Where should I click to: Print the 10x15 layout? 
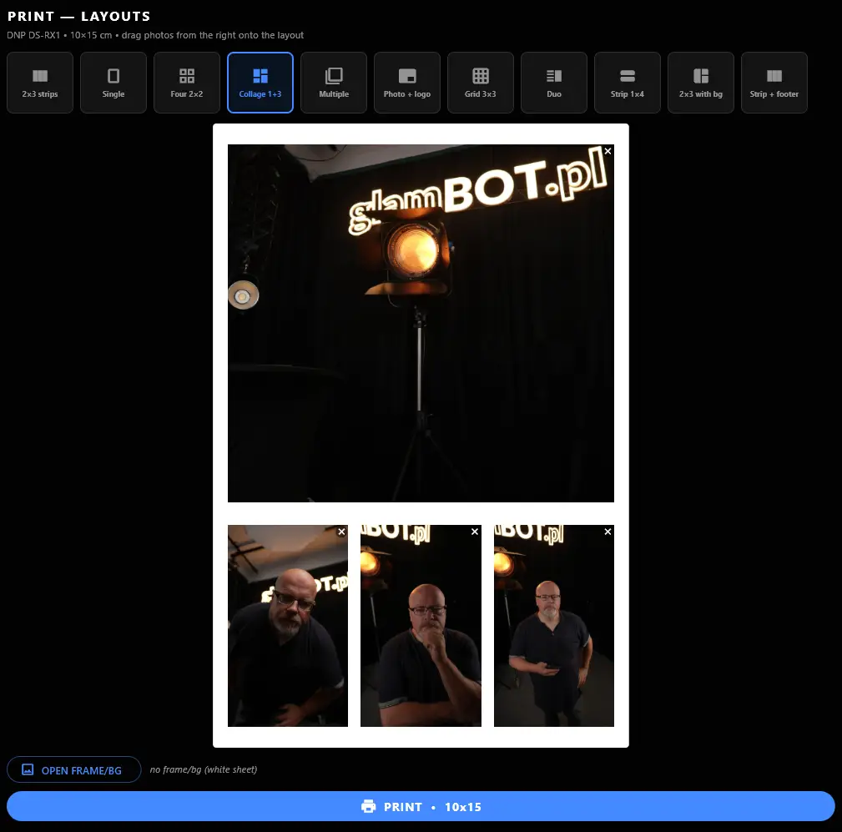click(x=421, y=806)
